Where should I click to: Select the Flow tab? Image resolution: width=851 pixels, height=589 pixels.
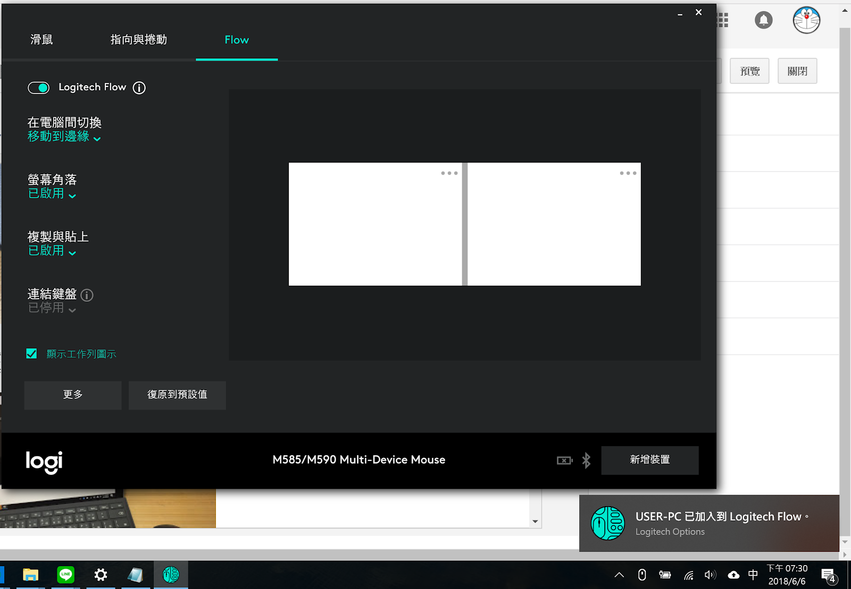[237, 40]
